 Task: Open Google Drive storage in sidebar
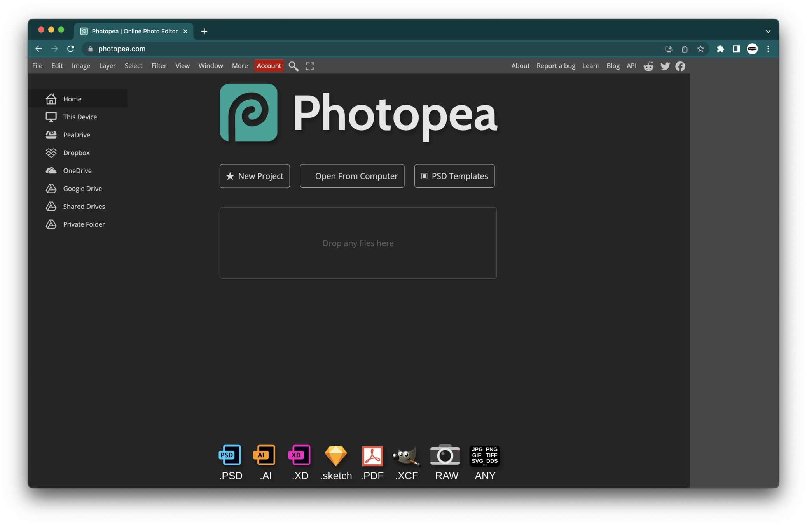(82, 189)
